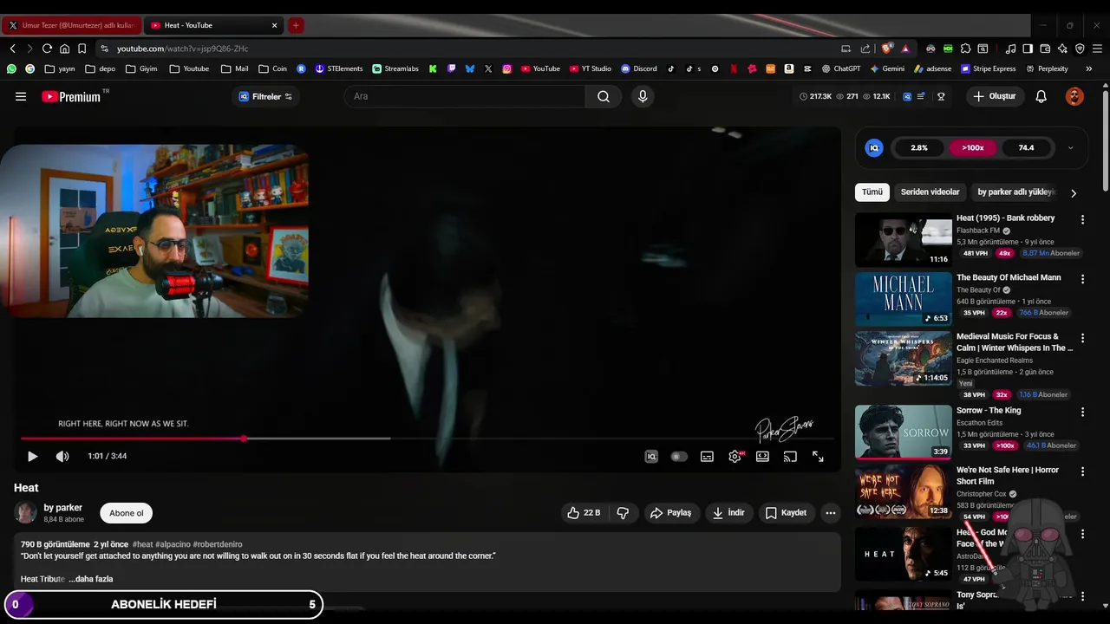Switch to theater mode
This screenshot has height=624, width=1110.
[x=762, y=456]
